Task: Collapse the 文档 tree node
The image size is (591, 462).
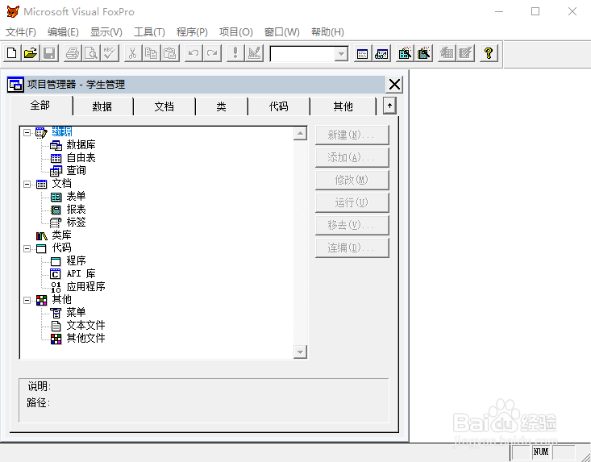Action: click(27, 184)
